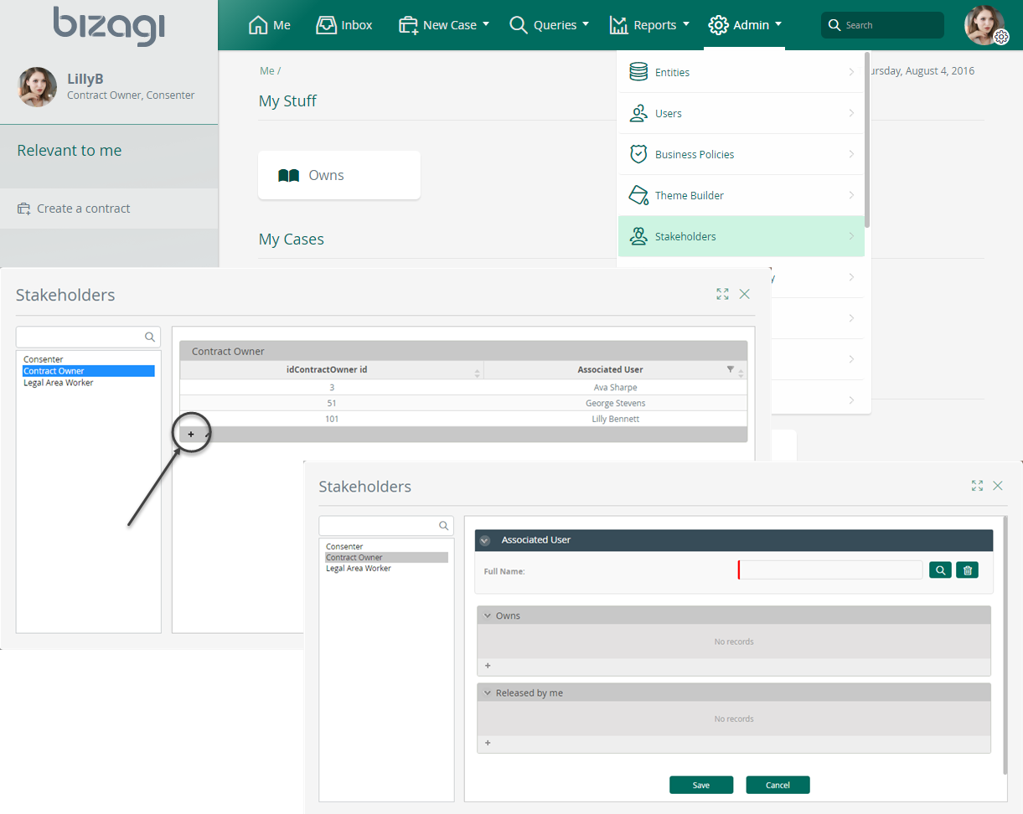Collapse the Associated User section
This screenshot has height=814, width=1023.
pyautogui.click(x=484, y=540)
